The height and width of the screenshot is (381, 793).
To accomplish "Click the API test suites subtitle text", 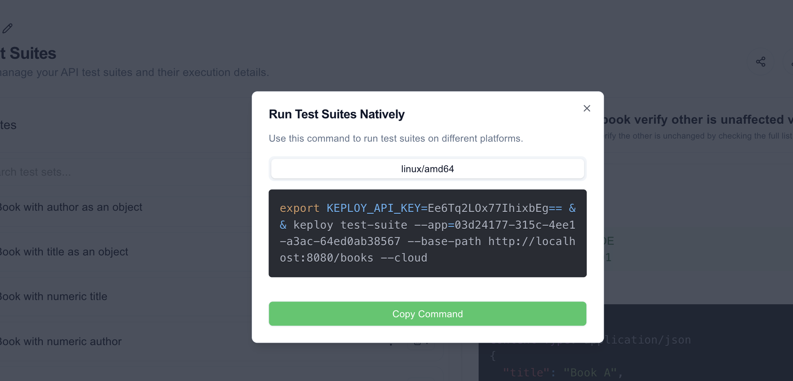I will [x=134, y=73].
